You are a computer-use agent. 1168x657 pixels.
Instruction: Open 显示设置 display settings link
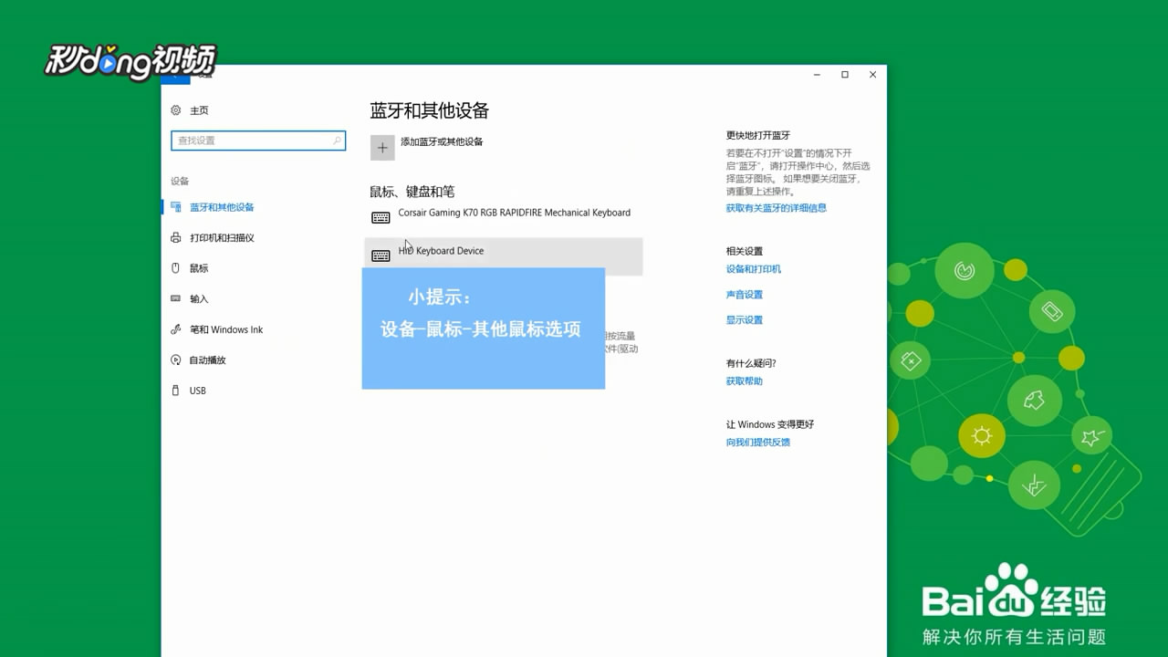pyautogui.click(x=745, y=320)
